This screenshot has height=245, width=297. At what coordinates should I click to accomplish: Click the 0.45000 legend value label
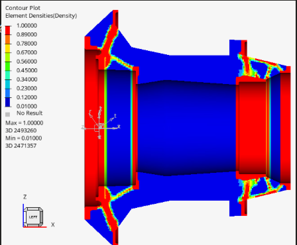[x=27, y=70]
